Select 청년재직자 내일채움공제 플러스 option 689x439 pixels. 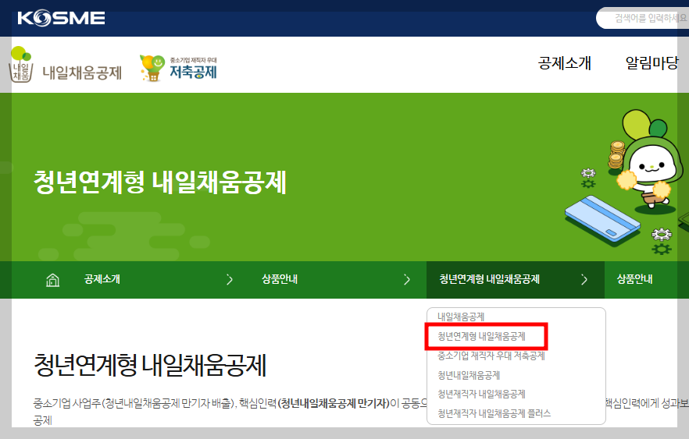coord(494,413)
